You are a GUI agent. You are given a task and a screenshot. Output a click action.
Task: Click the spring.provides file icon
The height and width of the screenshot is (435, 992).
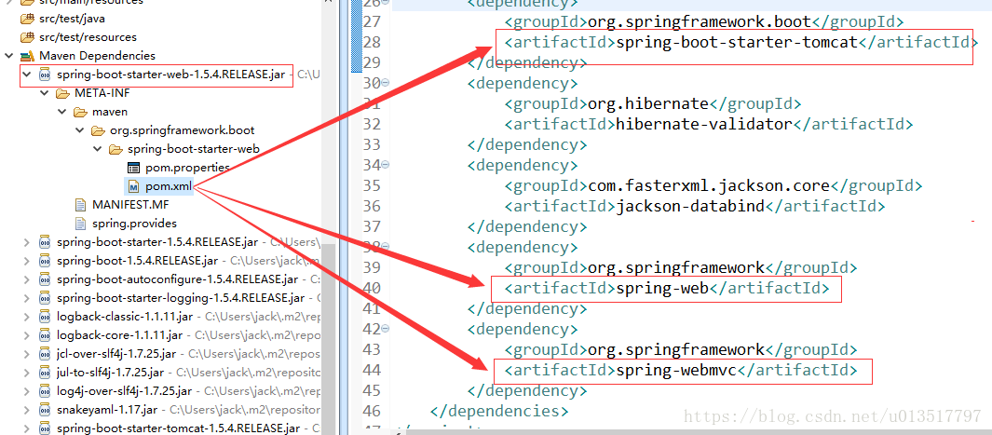point(80,224)
